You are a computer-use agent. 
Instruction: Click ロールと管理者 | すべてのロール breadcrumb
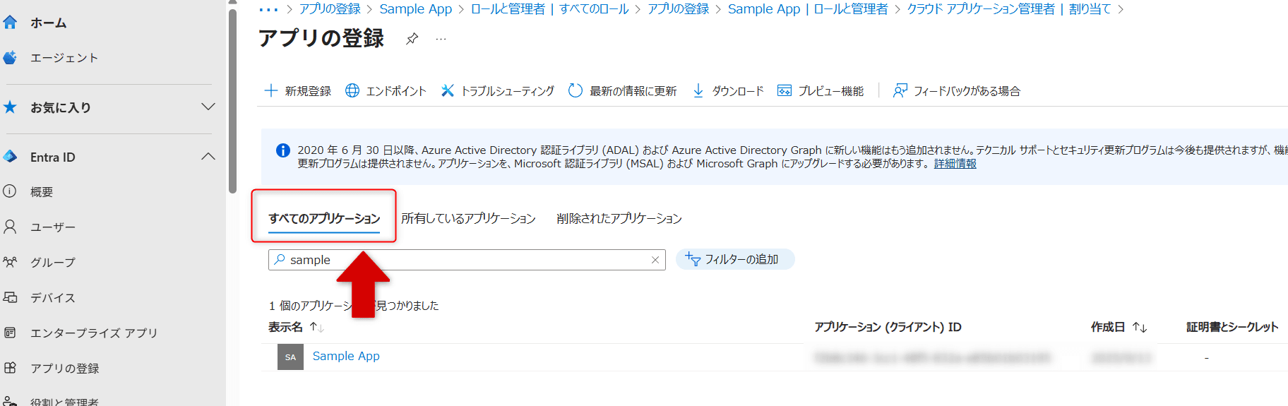pyautogui.click(x=549, y=8)
